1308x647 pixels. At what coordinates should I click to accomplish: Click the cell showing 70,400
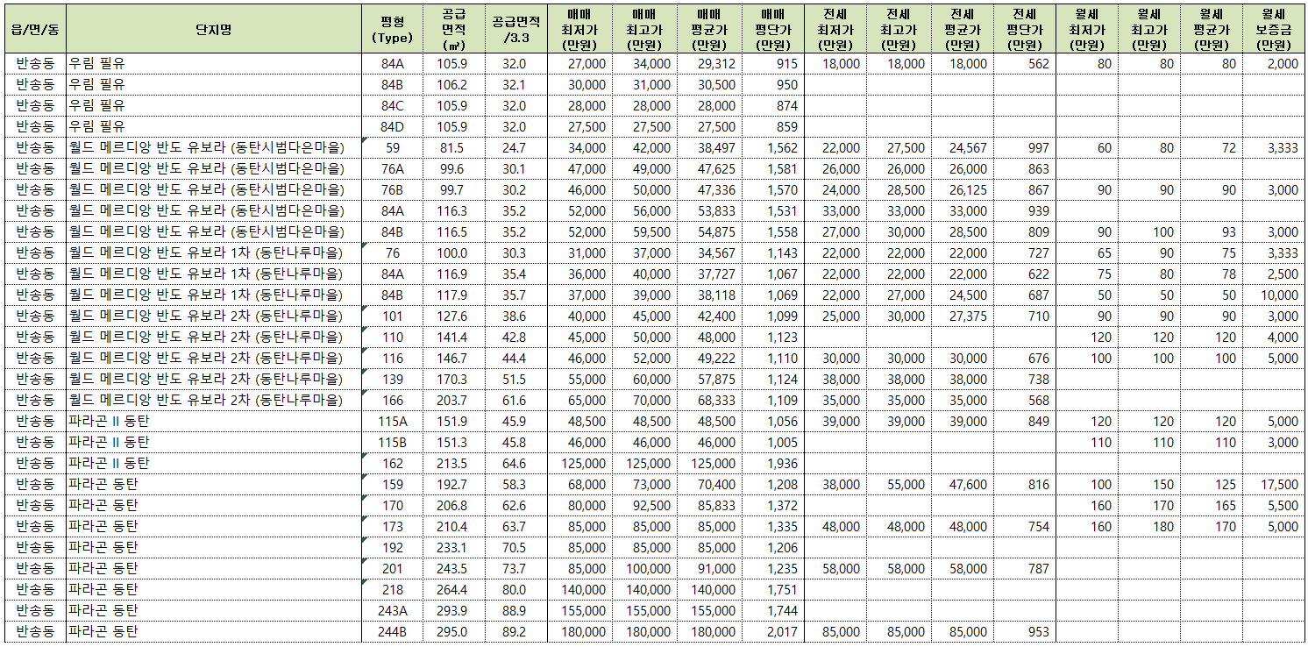click(x=708, y=485)
